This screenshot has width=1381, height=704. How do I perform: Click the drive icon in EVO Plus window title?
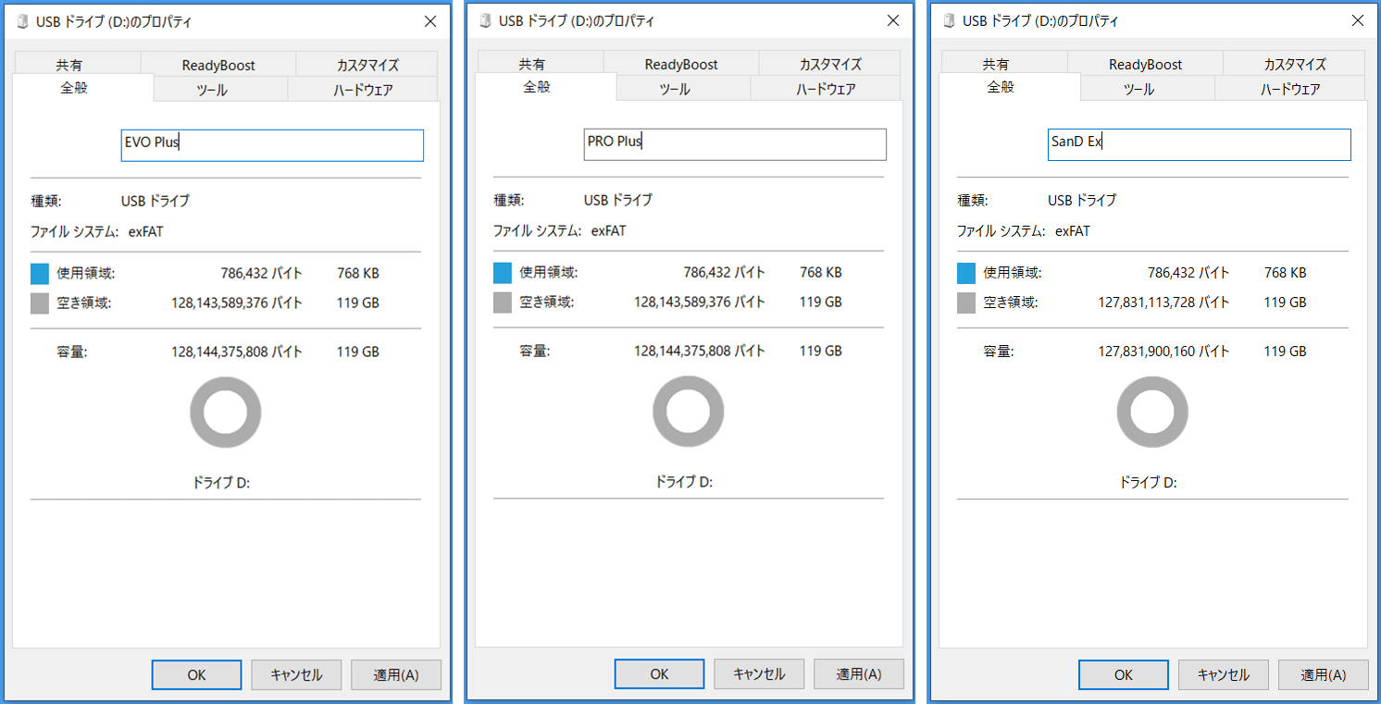(x=22, y=21)
